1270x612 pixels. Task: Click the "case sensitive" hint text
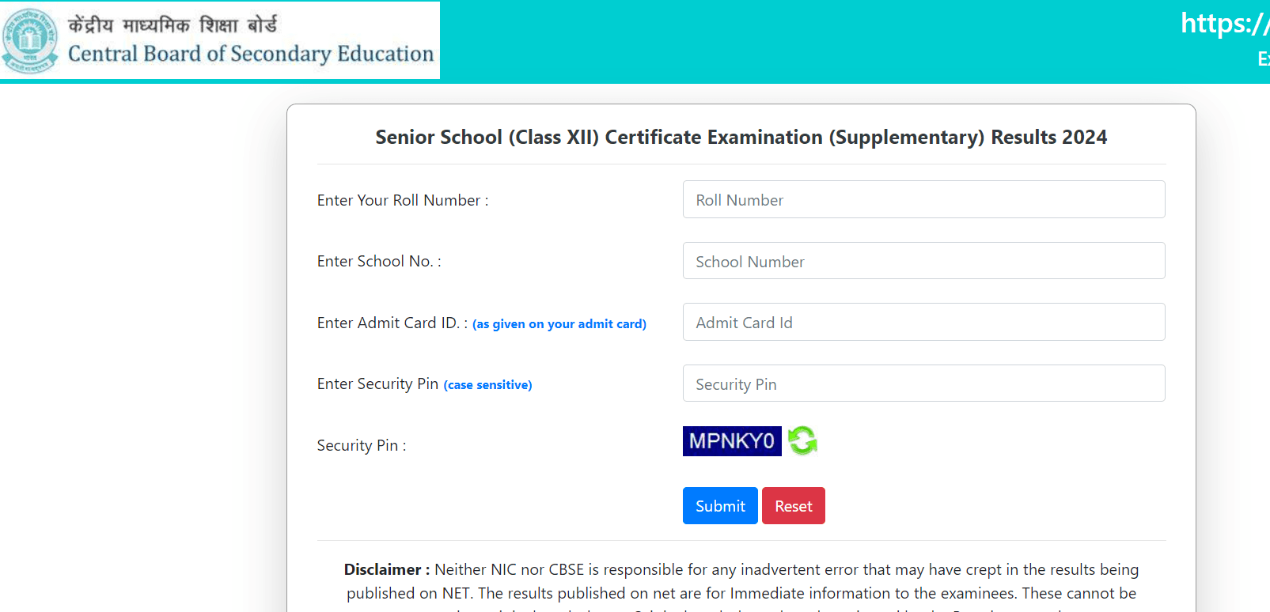click(x=487, y=385)
